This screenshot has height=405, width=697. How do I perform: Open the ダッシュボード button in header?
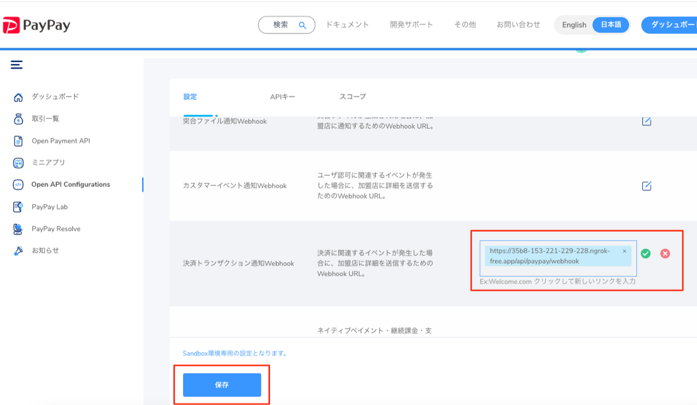tap(669, 25)
